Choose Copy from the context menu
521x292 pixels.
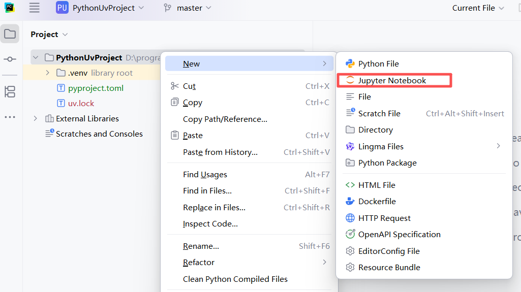[249, 102]
